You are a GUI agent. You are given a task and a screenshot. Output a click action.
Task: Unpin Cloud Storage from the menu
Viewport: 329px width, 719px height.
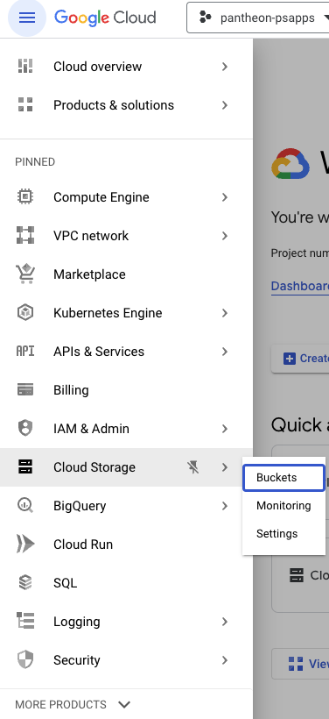pyautogui.click(x=193, y=467)
